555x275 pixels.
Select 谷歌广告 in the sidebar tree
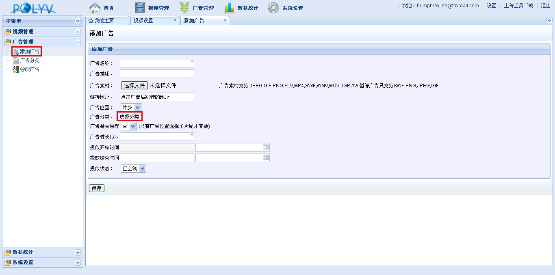pyautogui.click(x=30, y=69)
